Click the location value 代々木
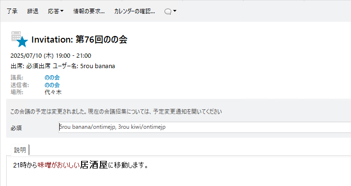 53,92
